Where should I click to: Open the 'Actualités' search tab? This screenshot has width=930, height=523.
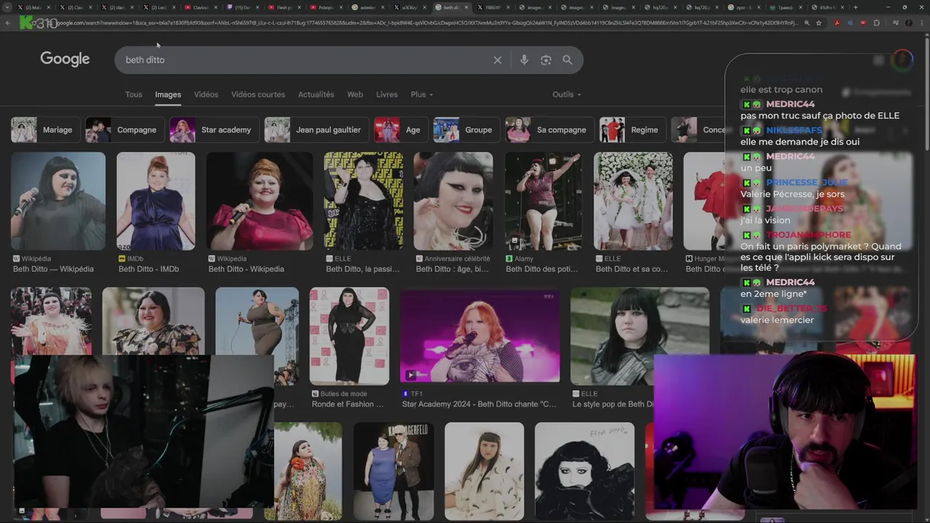pos(316,94)
